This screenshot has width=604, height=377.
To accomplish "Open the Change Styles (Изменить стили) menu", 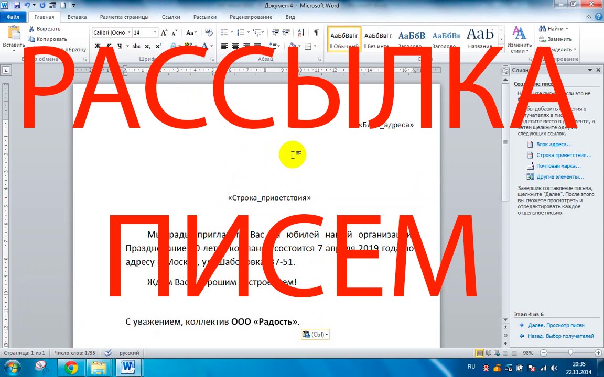I will click(x=519, y=39).
